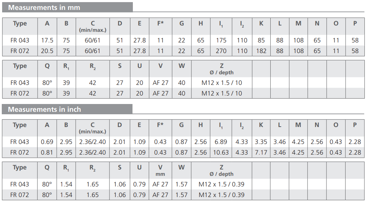
Task: Click the C (min/max.) header in the inch table
Action: tap(93, 128)
